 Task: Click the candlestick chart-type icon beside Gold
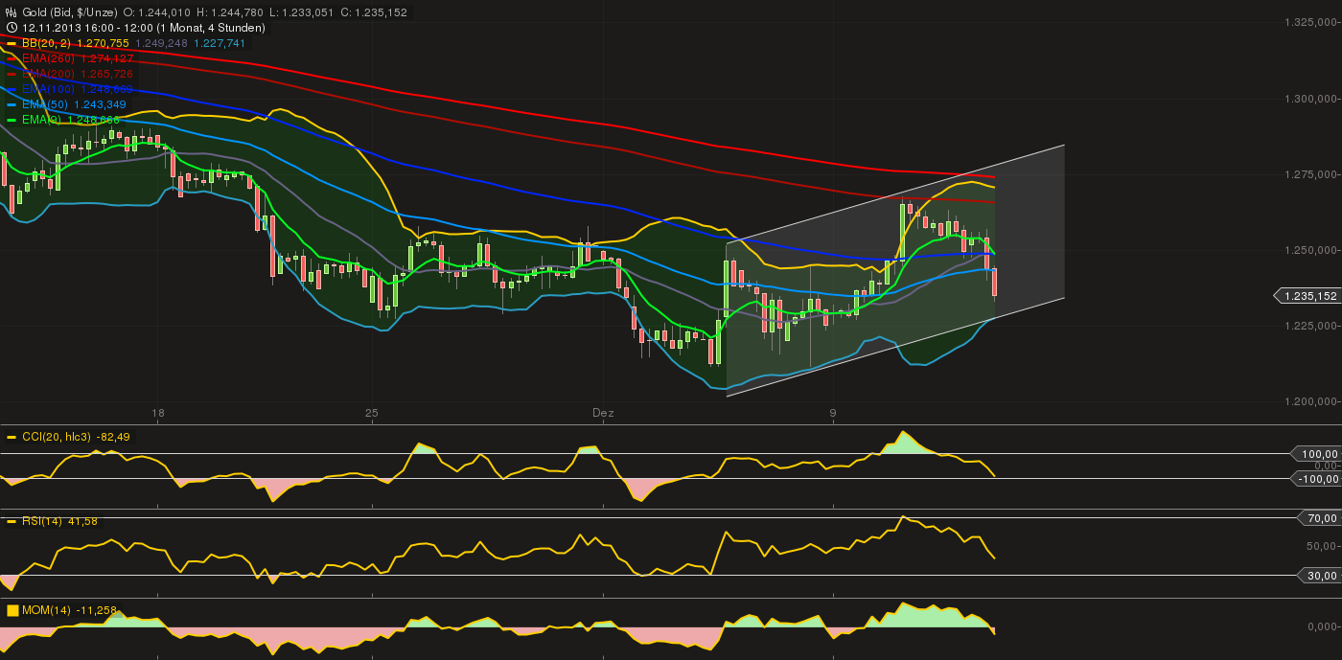pyautogui.click(x=11, y=12)
